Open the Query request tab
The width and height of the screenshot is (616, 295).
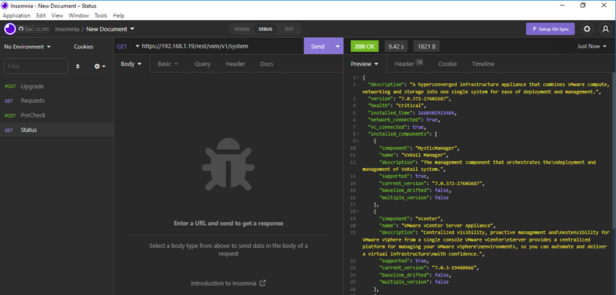pos(202,64)
